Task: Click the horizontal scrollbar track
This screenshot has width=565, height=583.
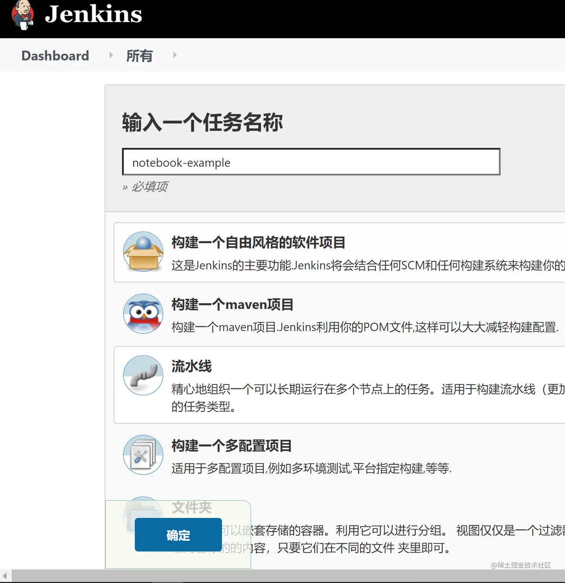Action: click(288, 576)
